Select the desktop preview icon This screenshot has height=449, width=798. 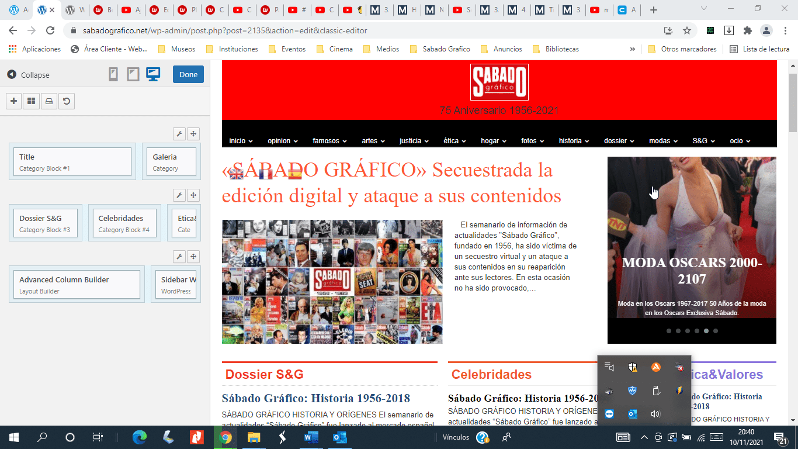tap(153, 74)
